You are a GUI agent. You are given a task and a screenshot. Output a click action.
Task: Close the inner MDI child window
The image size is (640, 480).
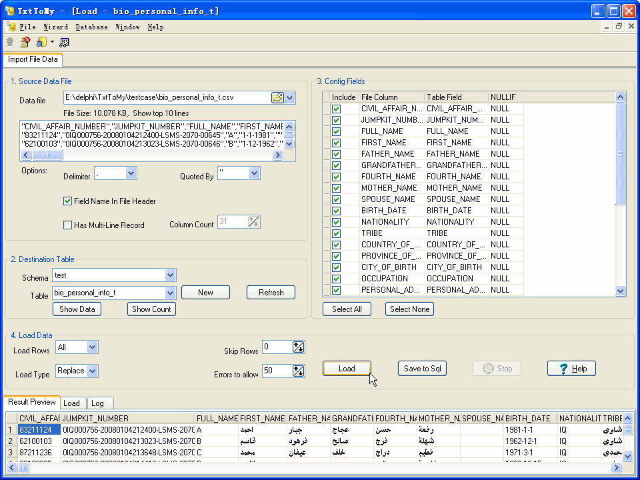pyautogui.click(x=631, y=27)
